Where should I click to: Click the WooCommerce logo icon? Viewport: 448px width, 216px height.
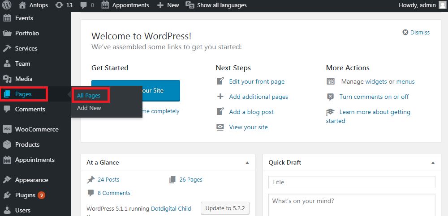[7, 129]
